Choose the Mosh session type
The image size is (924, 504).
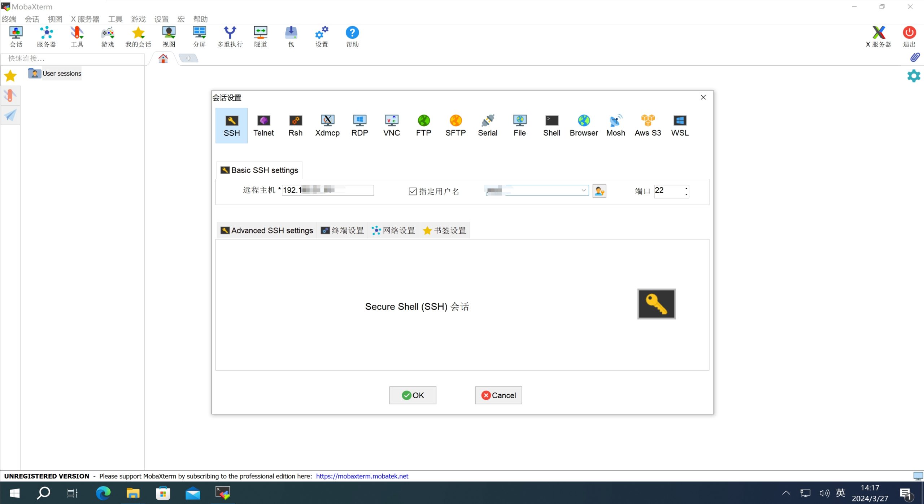pos(616,126)
